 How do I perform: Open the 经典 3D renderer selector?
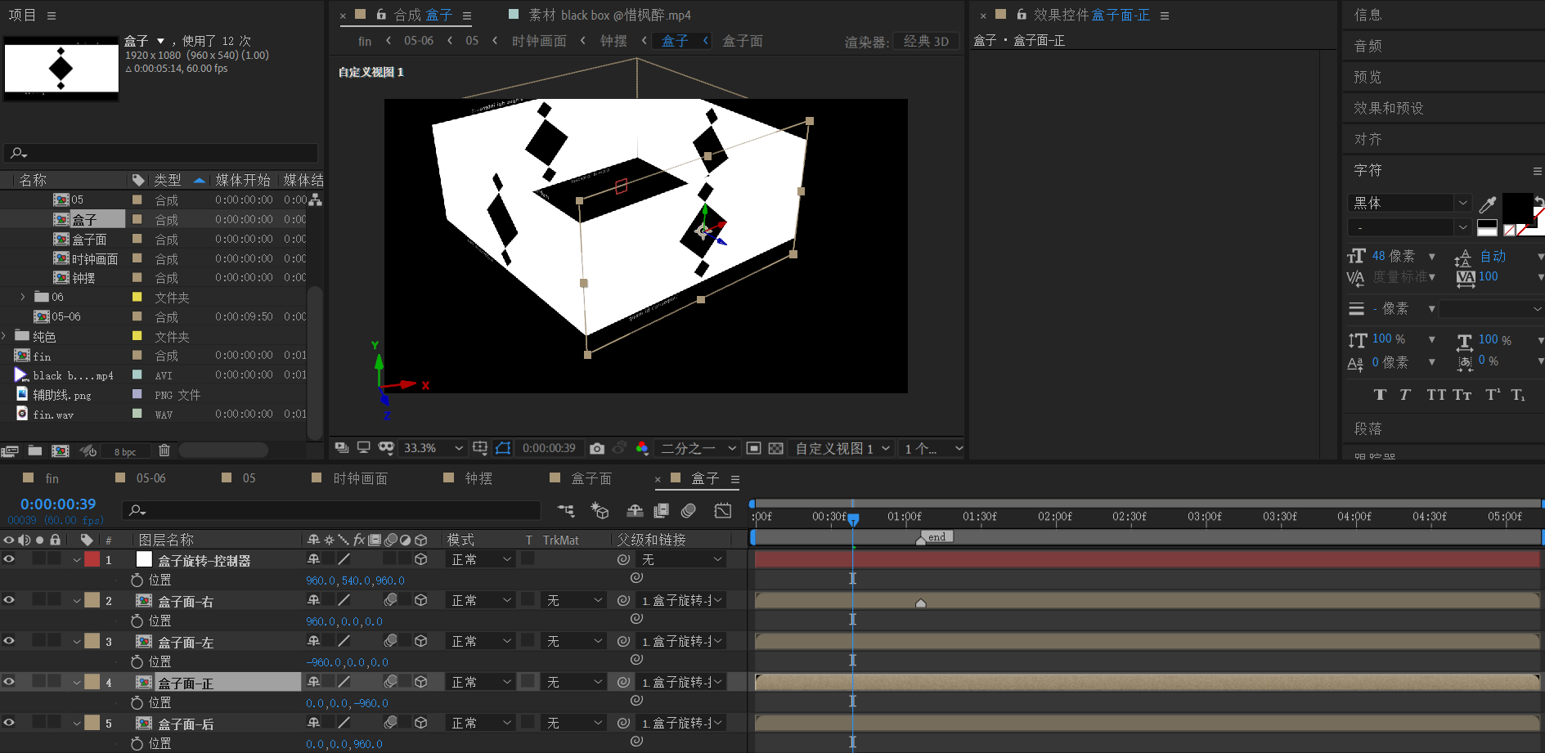[x=927, y=41]
